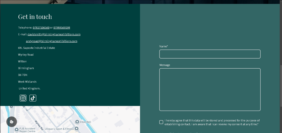Click the 'Get in touch' heading
This screenshot has height=133, width=282.
pos(35,17)
